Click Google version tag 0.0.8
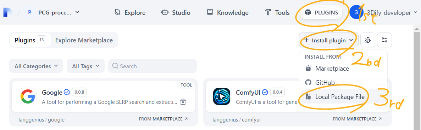 click(x=79, y=92)
